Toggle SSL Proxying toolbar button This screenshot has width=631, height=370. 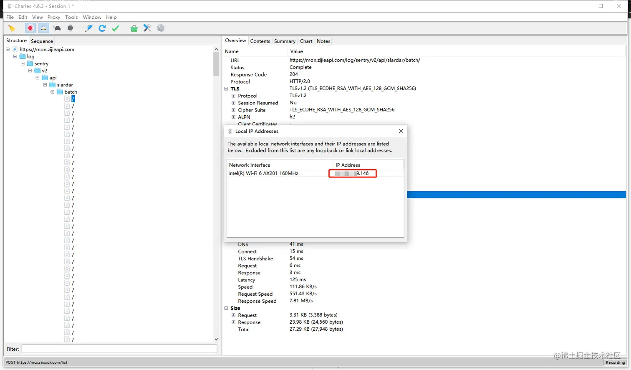pyautogui.click(x=43, y=28)
